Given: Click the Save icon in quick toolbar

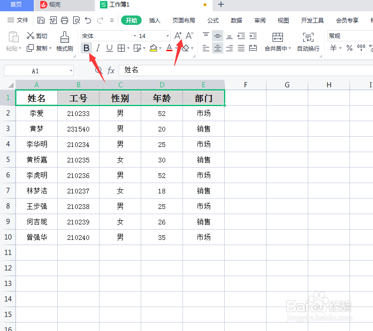Looking at the screenshot, I should coord(41,20).
